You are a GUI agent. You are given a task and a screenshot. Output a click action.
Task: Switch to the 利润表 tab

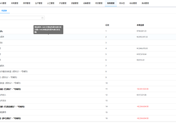4,10
